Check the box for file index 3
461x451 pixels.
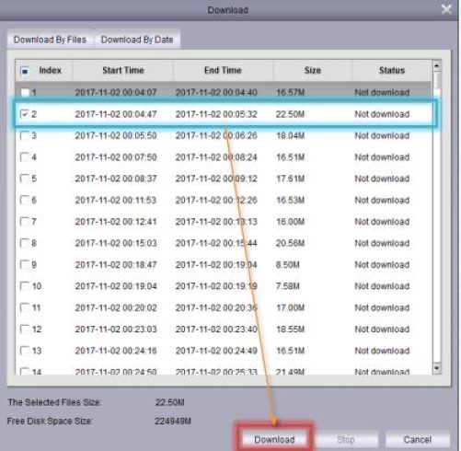coord(24,135)
